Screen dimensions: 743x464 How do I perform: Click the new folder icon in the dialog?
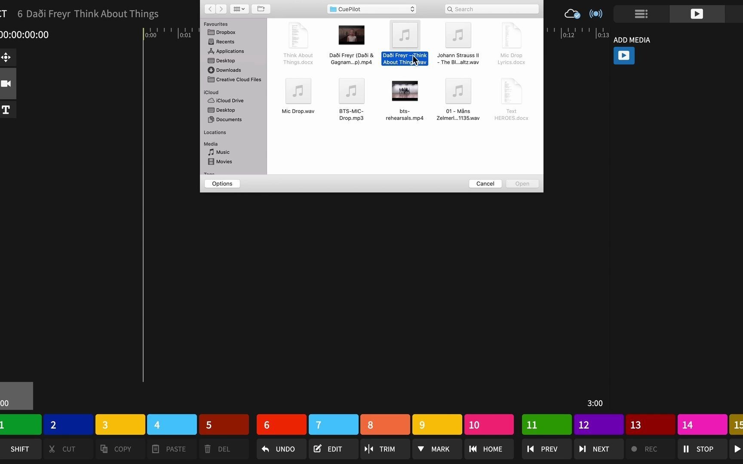261,9
